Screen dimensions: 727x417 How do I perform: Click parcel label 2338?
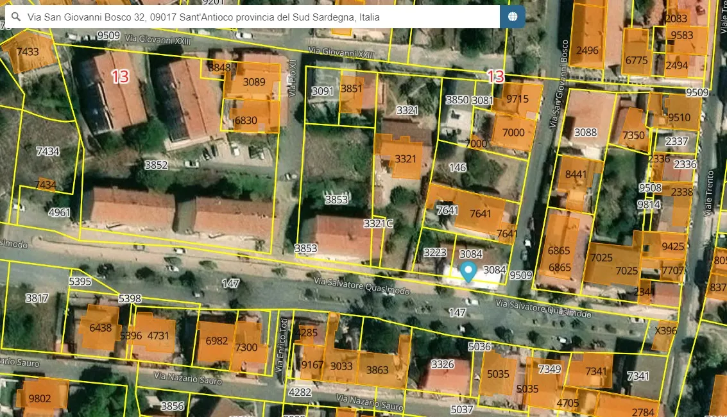point(682,192)
